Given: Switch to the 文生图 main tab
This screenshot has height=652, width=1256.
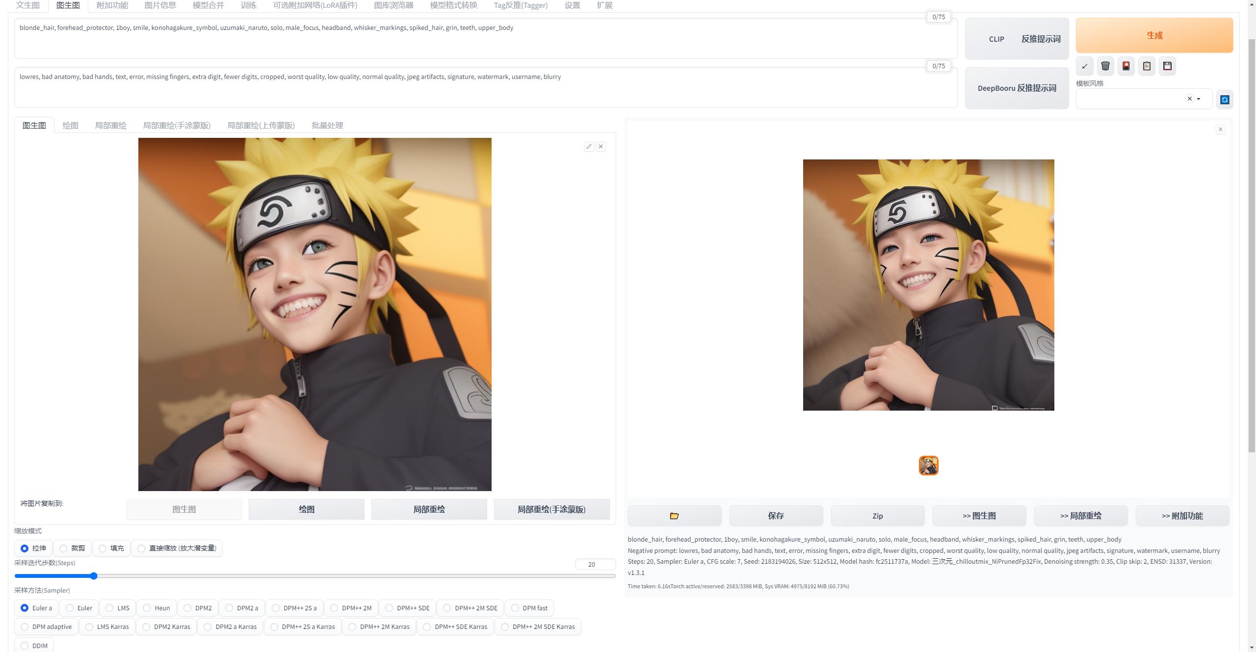Looking at the screenshot, I should pos(27,5).
